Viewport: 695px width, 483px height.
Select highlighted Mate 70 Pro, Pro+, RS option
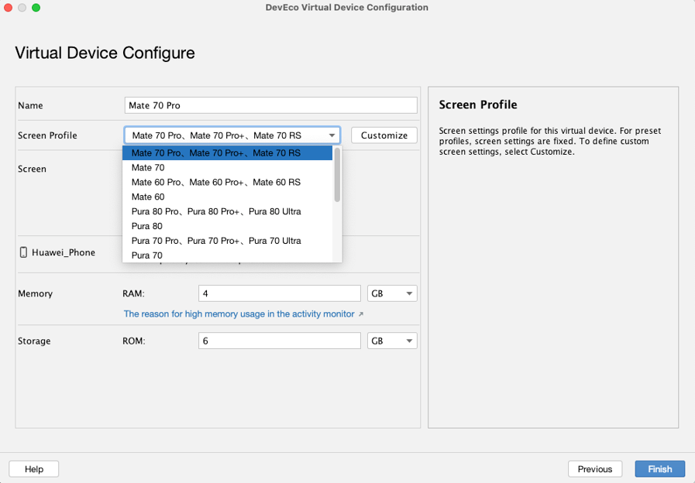[227, 152]
